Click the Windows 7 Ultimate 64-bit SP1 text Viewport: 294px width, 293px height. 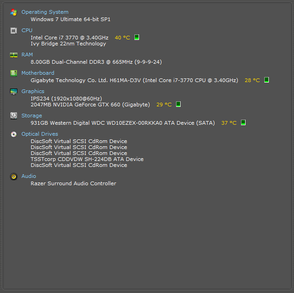[x=70, y=19]
